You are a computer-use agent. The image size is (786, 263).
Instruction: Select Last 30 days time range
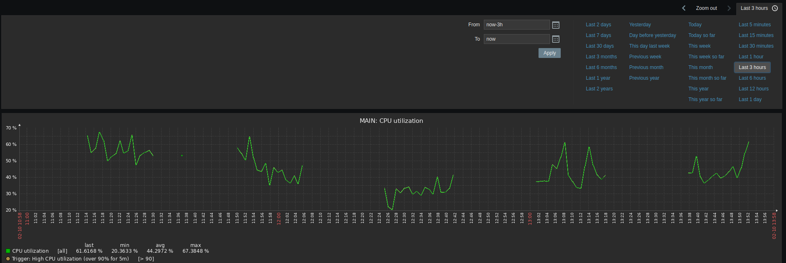(x=599, y=46)
